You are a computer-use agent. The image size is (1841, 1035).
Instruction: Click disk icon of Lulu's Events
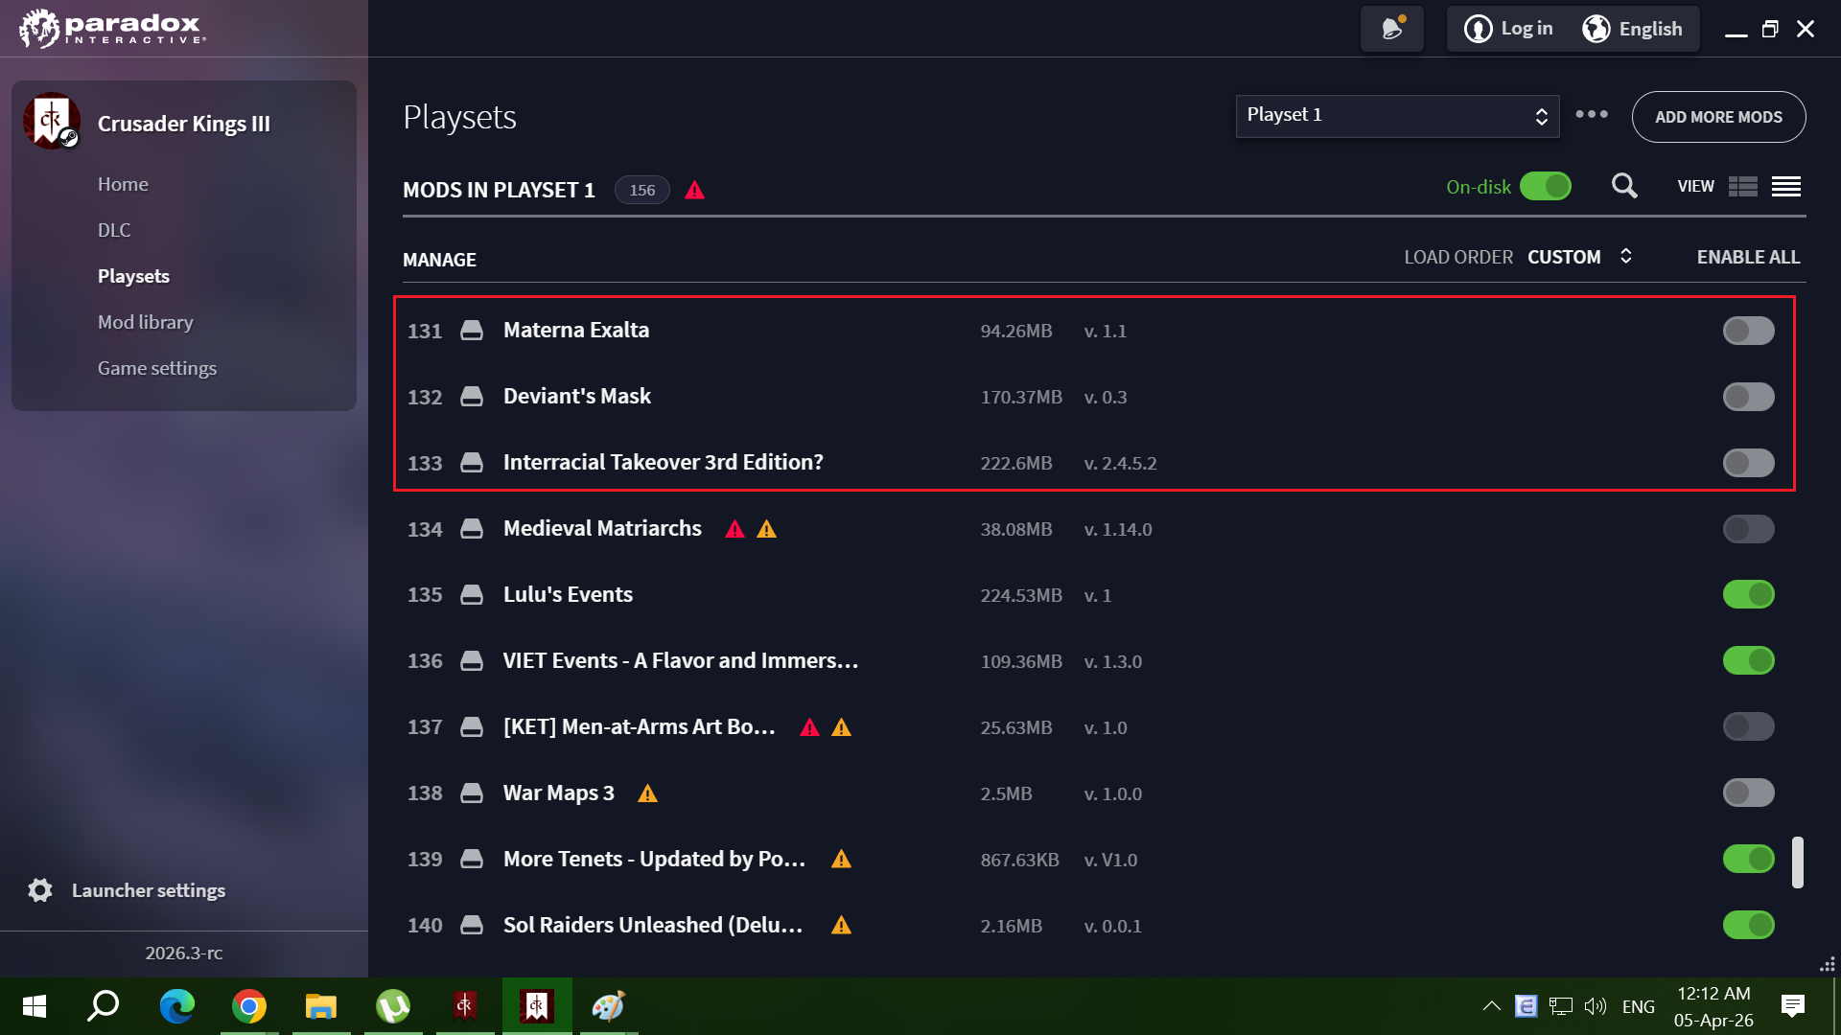point(472,595)
